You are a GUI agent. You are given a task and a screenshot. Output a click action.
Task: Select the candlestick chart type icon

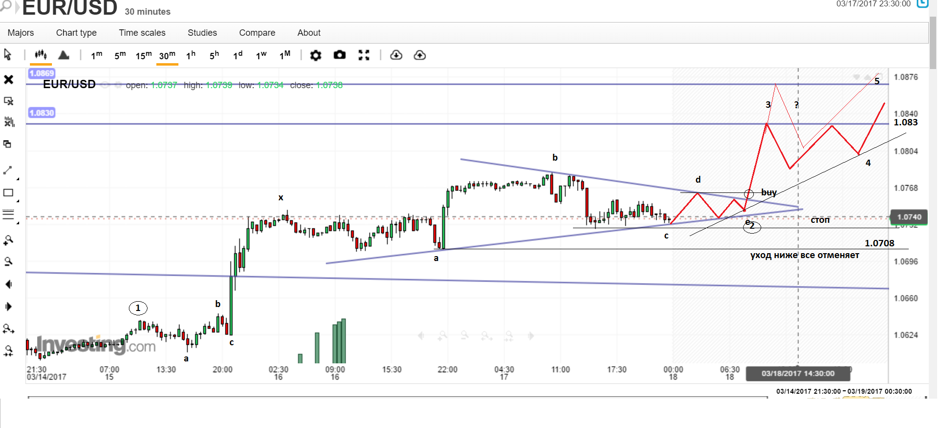tap(41, 55)
